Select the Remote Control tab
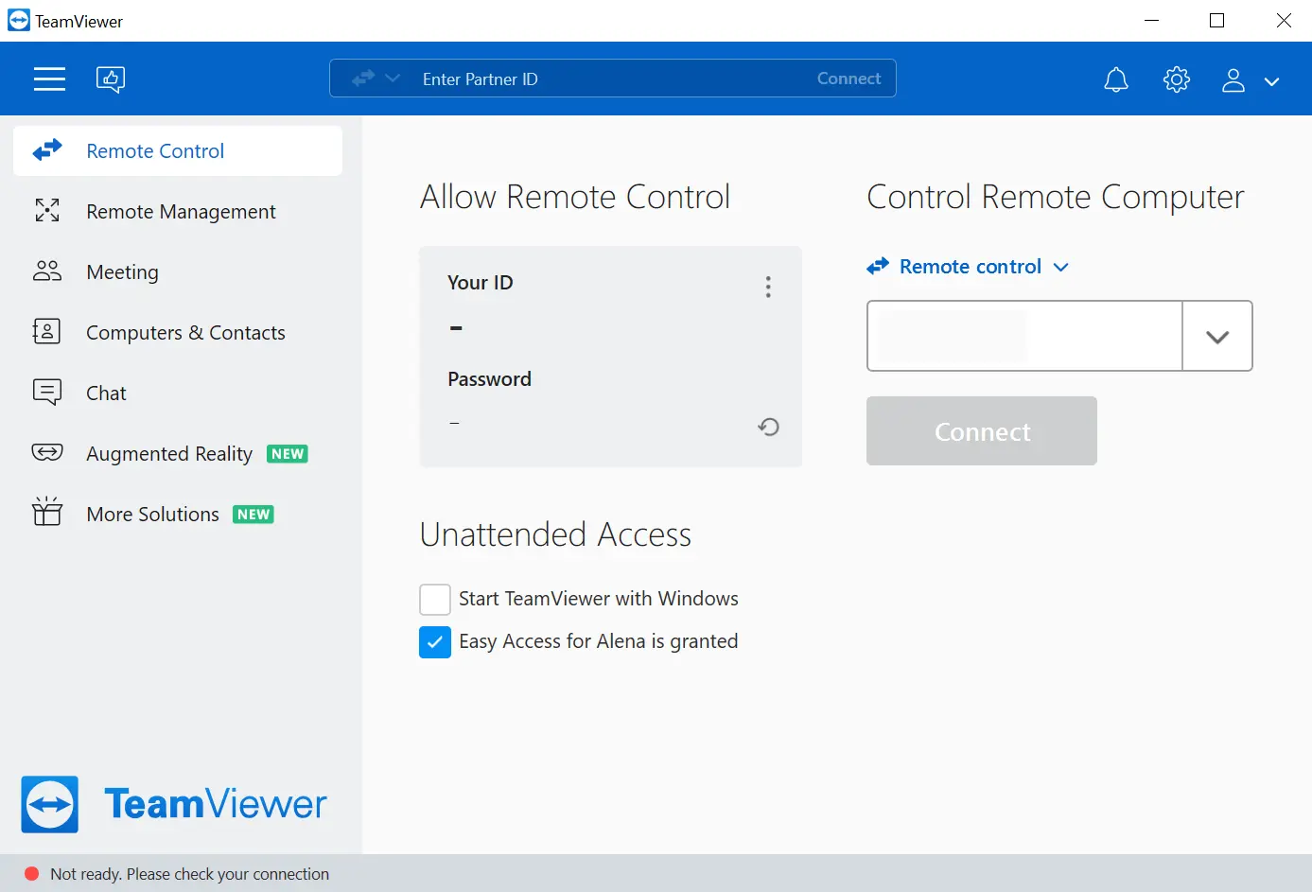1312x892 pixels. [x=178, y=150]
